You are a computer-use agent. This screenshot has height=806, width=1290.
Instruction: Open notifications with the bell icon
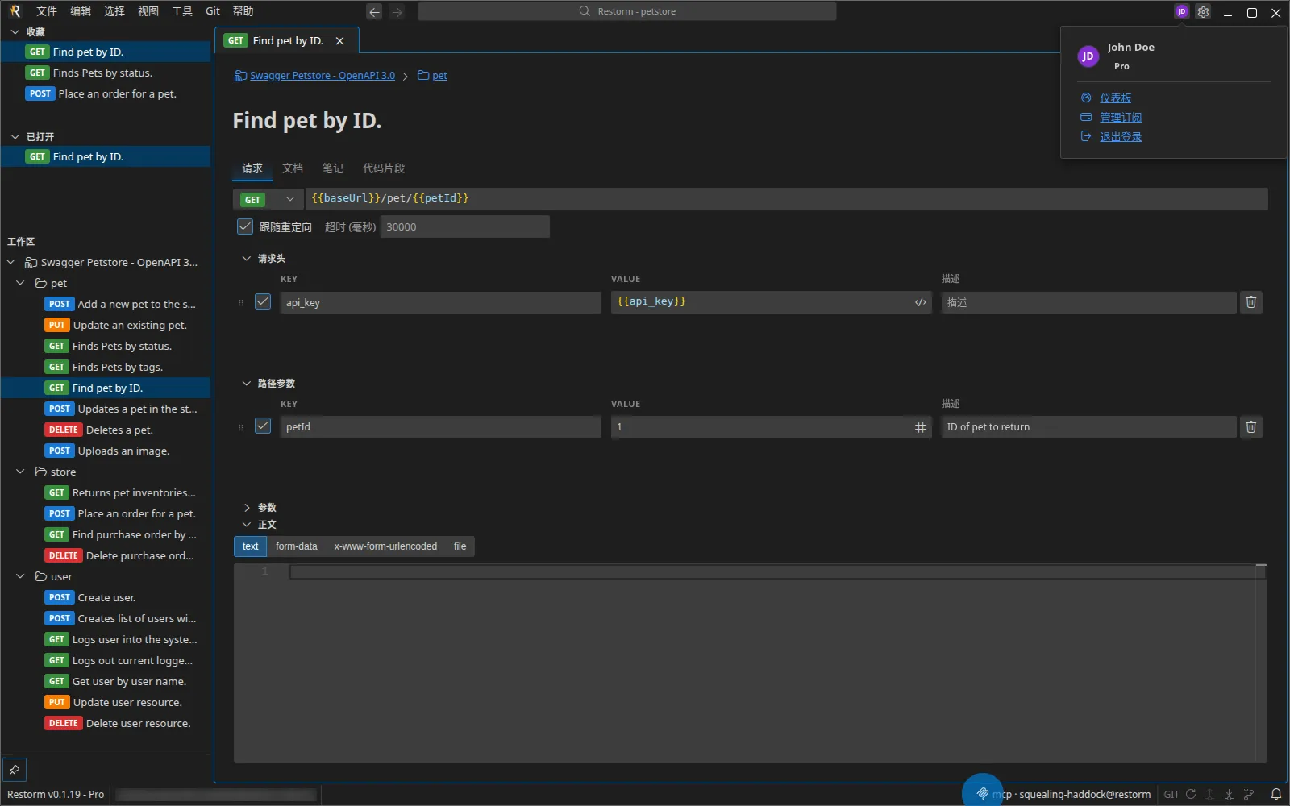coord(1276,794)
